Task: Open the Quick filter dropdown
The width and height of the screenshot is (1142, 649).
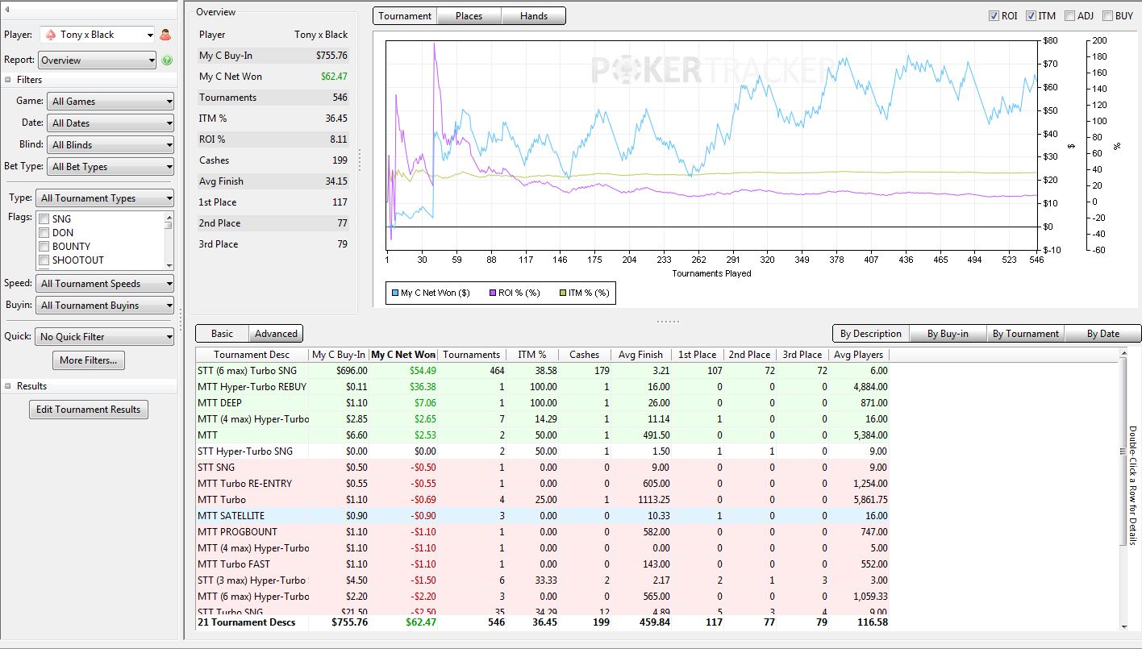Action: click(x=105, y=337)
